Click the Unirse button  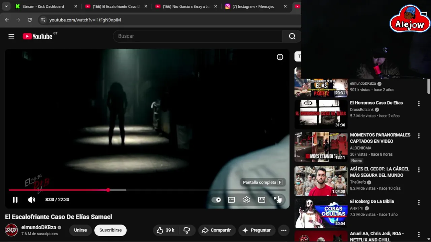point(80,230)
